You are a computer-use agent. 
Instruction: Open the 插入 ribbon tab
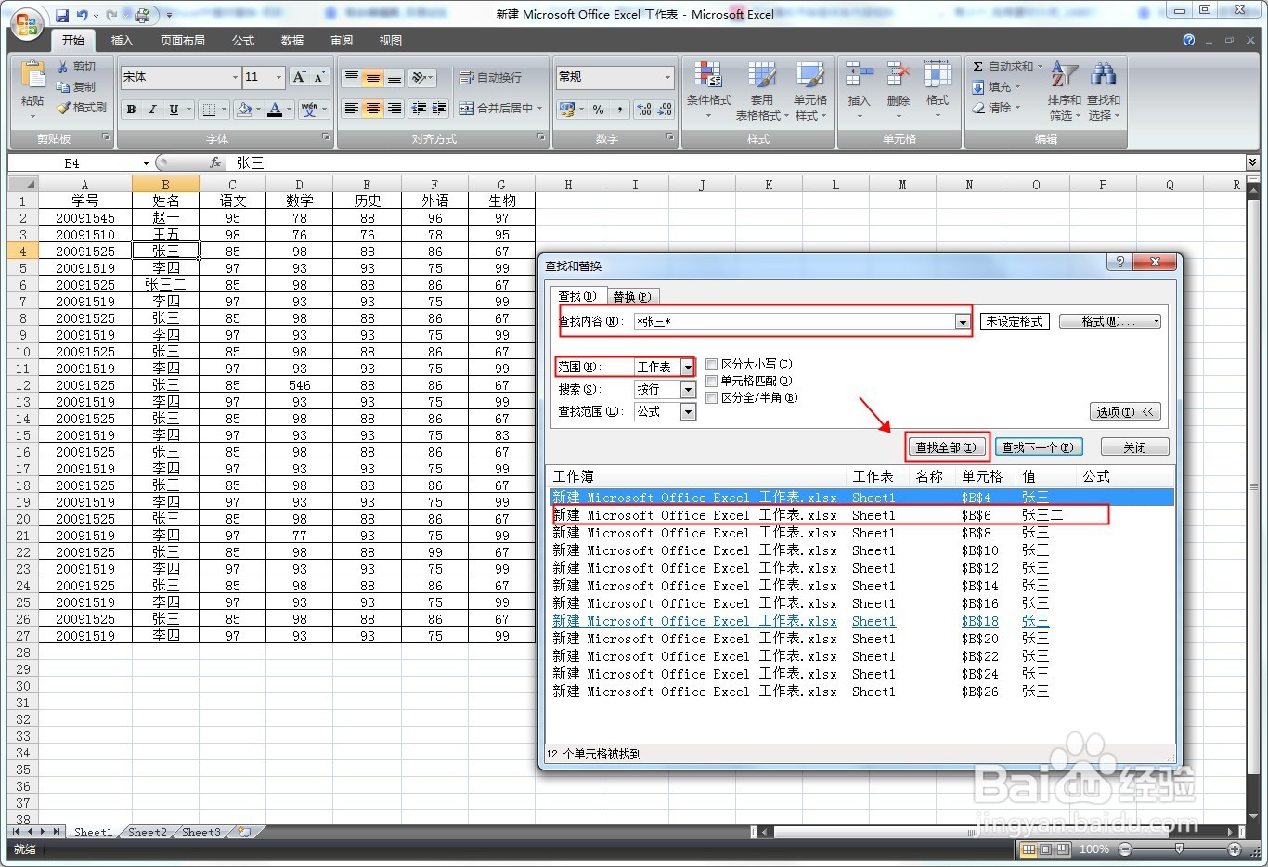pyautogui.click(x=122, y=41)
